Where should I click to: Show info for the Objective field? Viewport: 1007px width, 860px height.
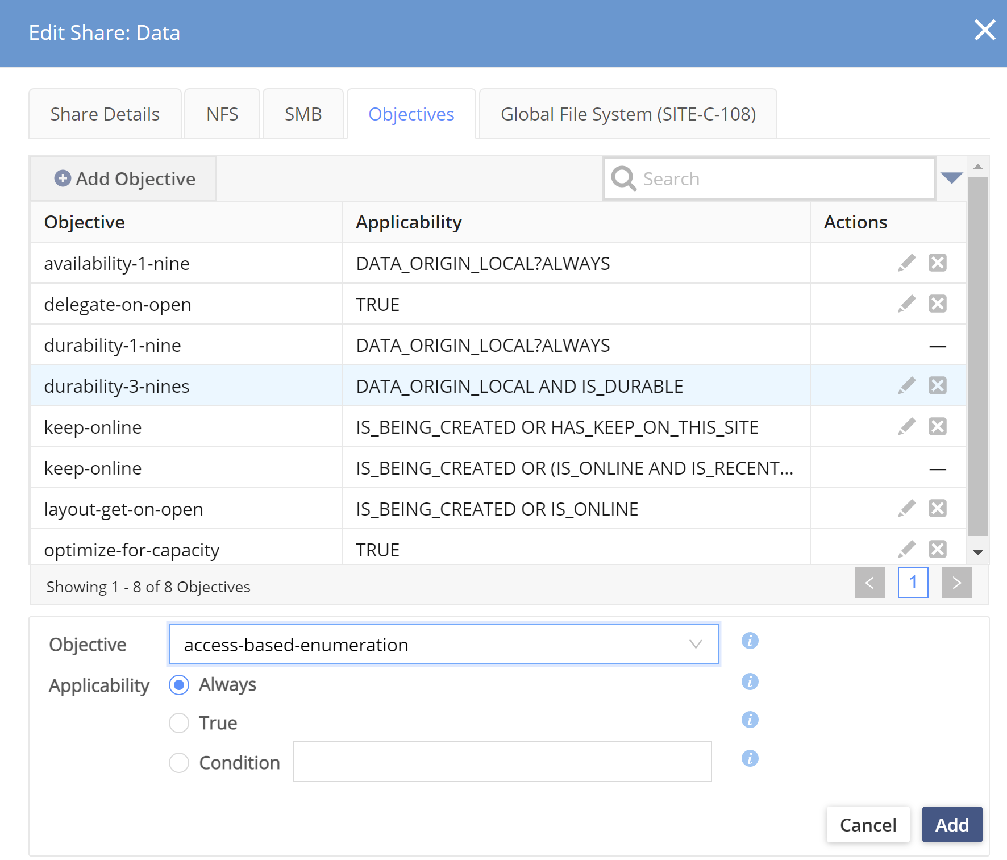click(750, 641)
